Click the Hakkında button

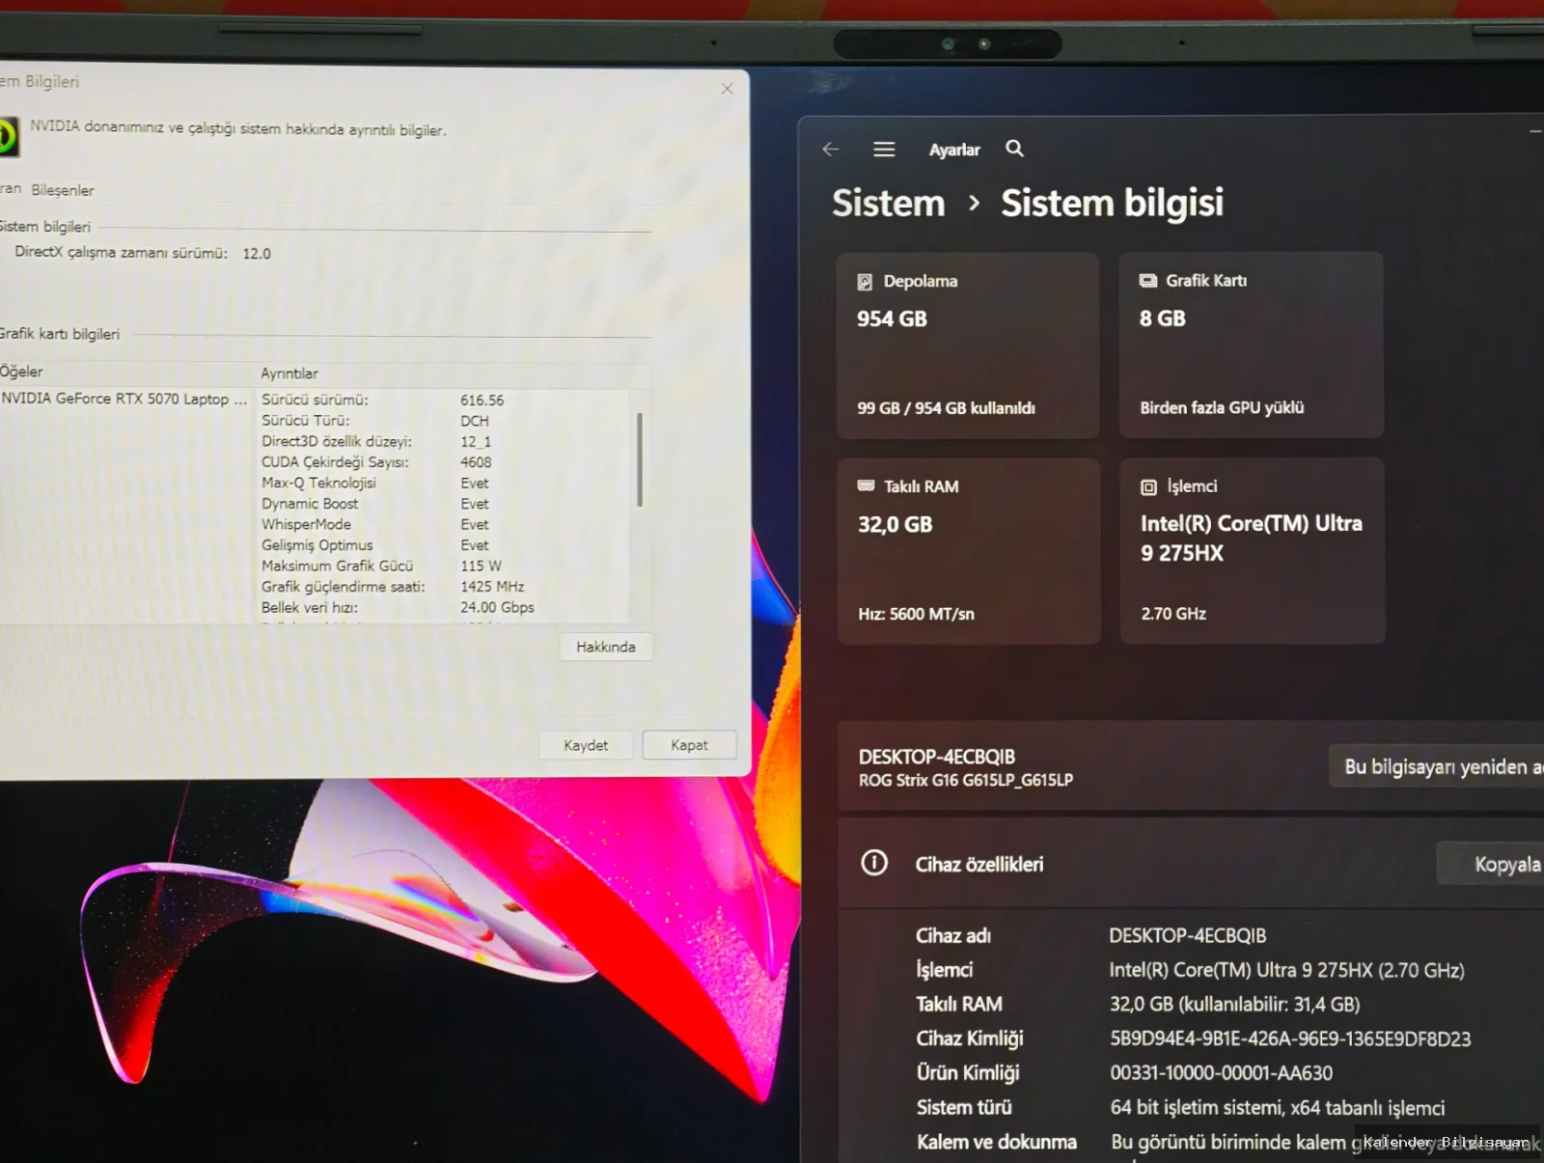605,647
